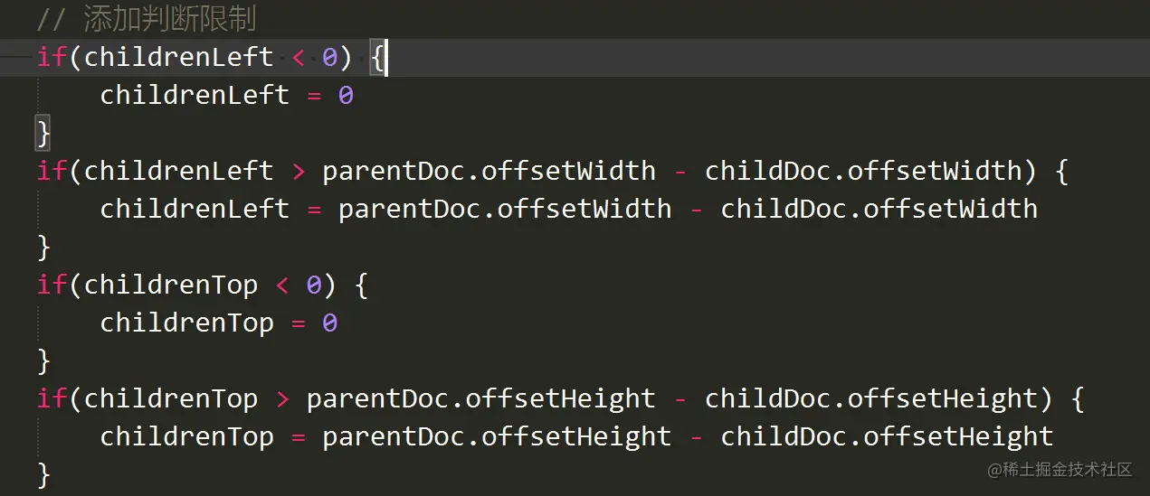Click the equals sign in "childrenLeft = 0"
Screen dimensions: 1150x496
click(x=314, y=95)
